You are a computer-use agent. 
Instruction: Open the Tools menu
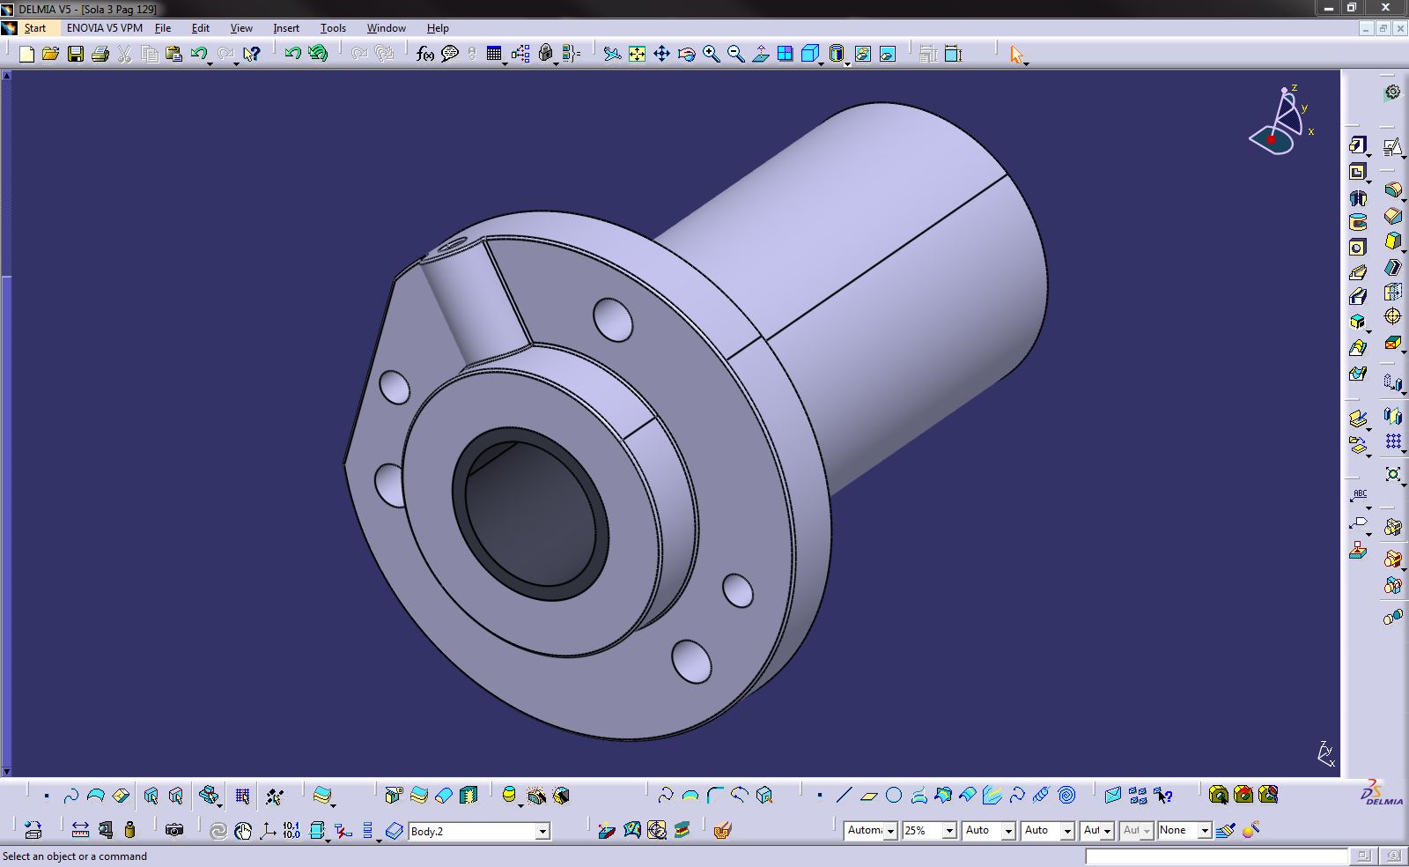click(333, 28)
